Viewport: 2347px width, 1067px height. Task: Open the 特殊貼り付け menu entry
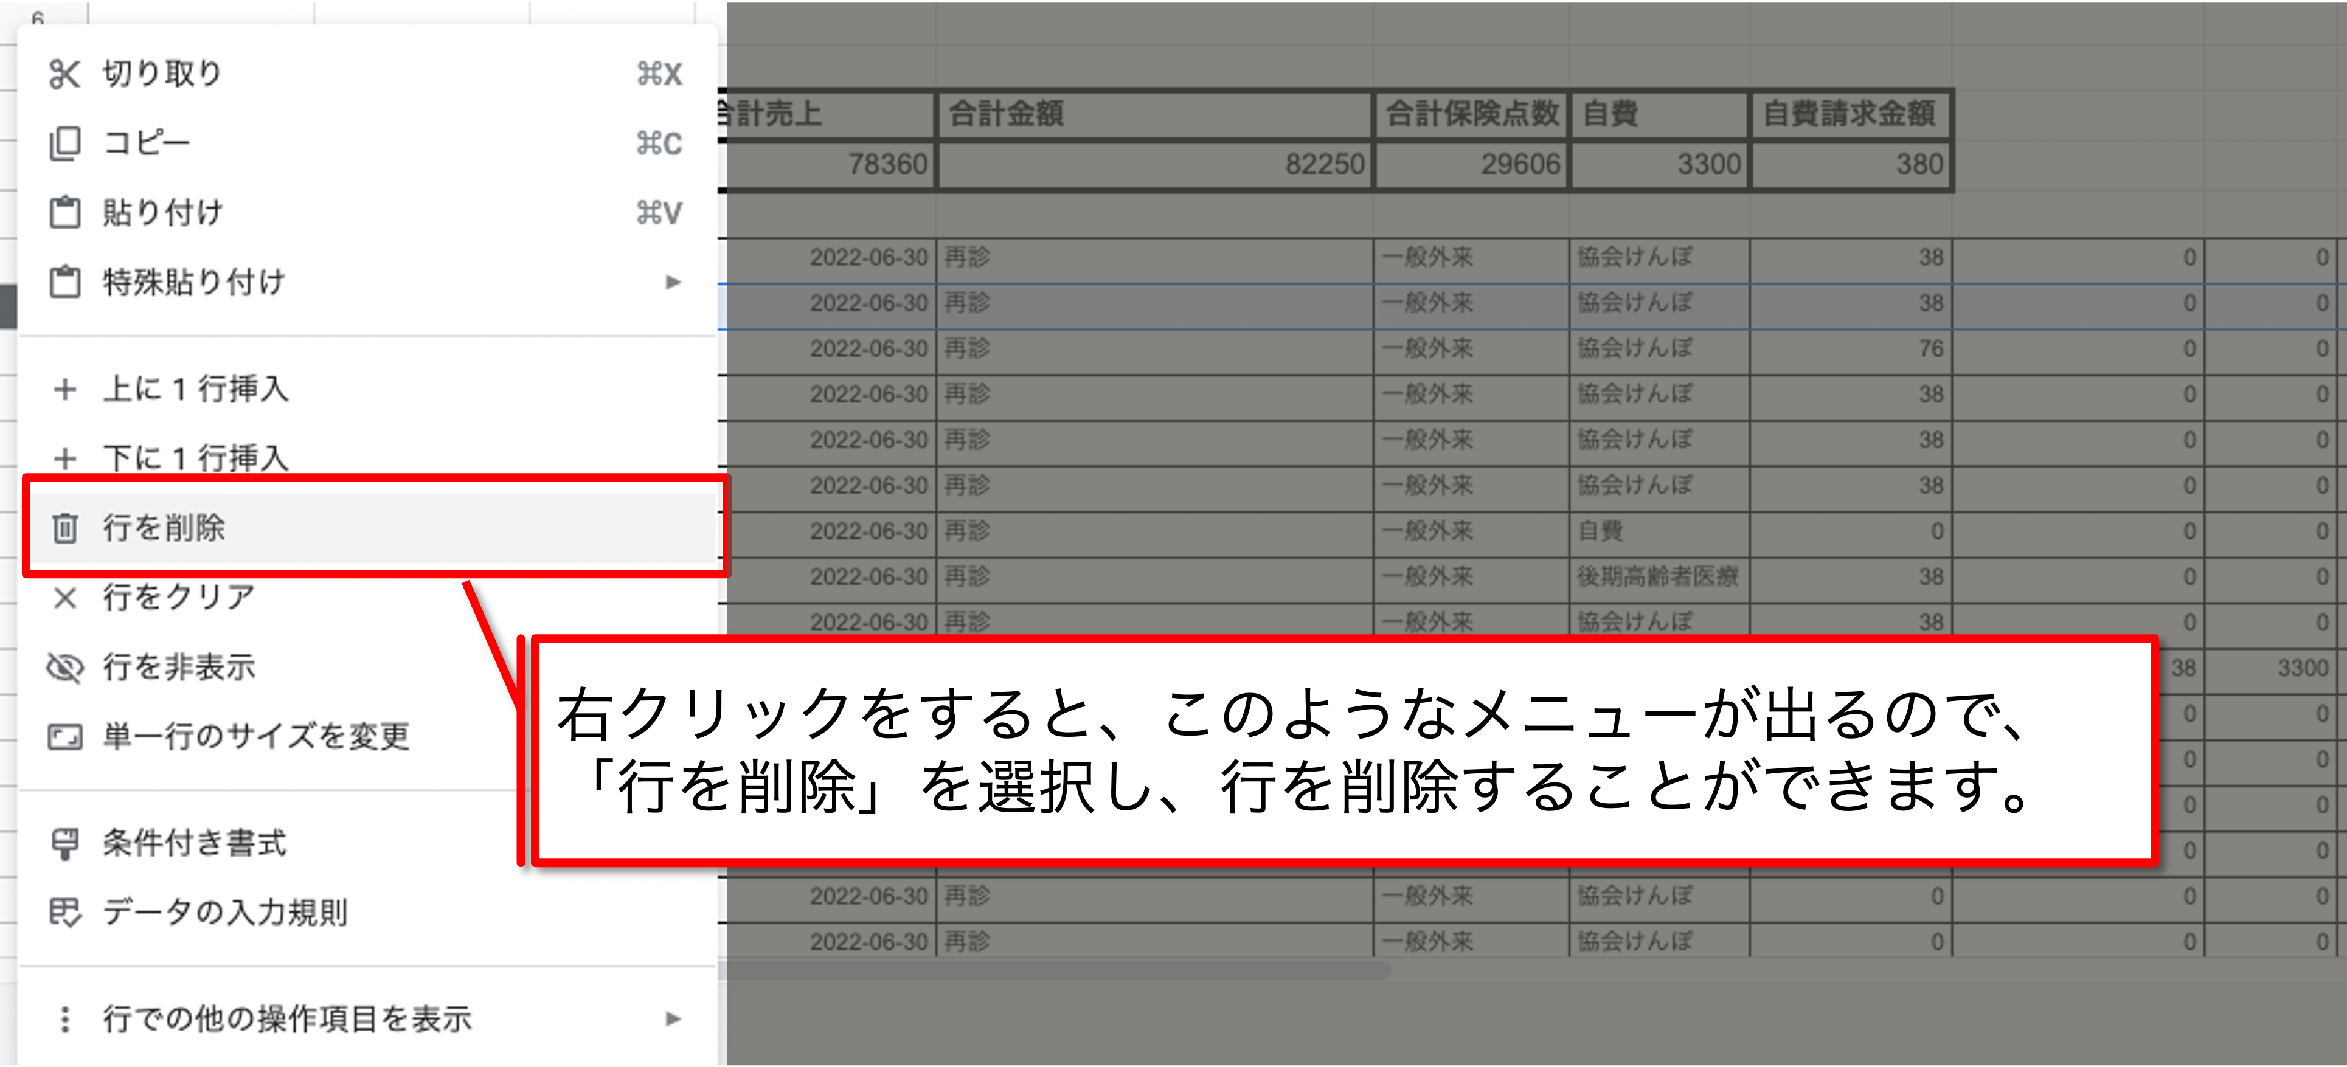[367, 281]
